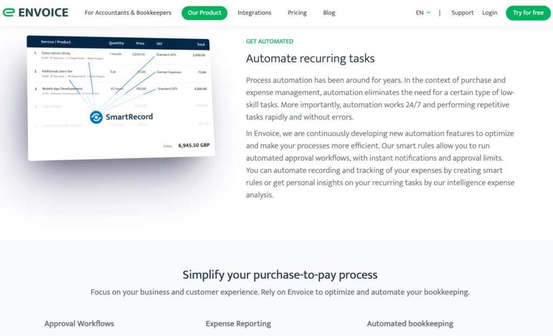The height and width of the screenshot is (336, 553).
Task: Click the paragraph starting Process automation
Action: (x=380, y=98)
